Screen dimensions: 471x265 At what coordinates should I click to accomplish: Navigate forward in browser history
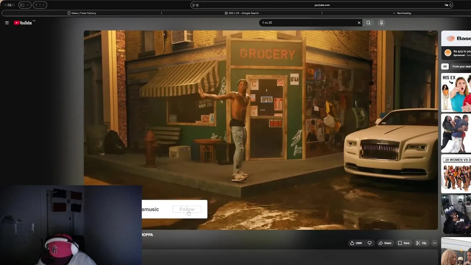pyautogui.click(x=43, y=5)
